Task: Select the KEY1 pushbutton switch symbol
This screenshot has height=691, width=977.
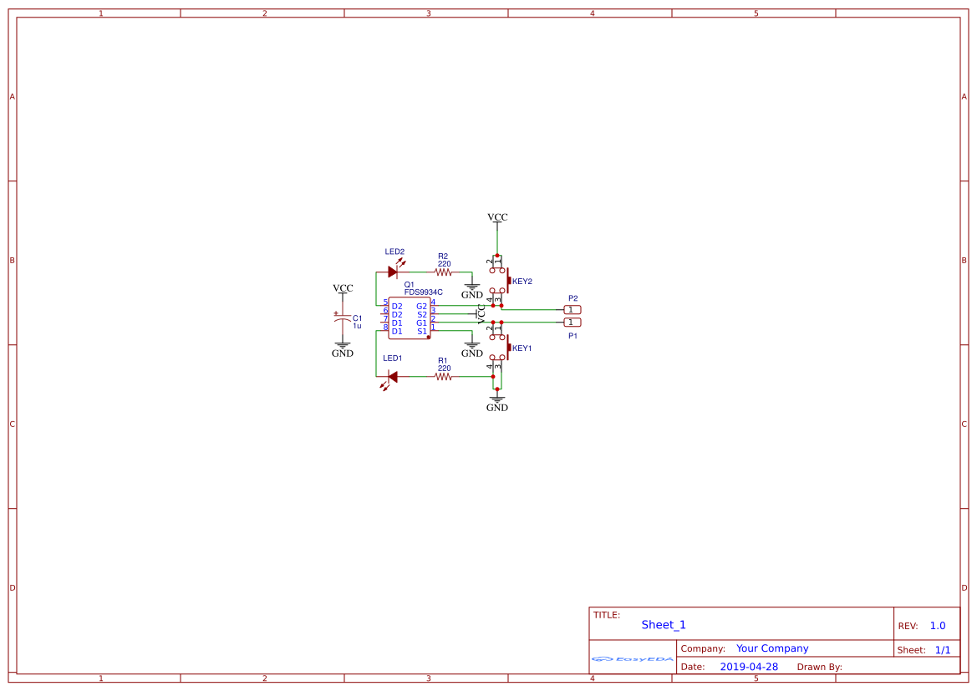Action: (x=500, y=347)
